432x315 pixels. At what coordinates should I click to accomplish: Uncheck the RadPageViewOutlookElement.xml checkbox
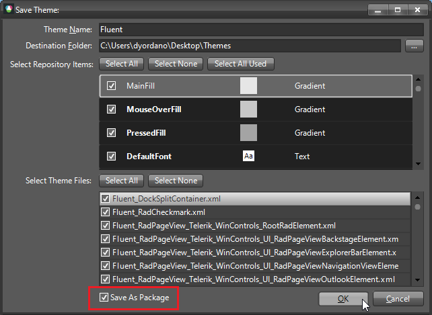coord(105,279)
